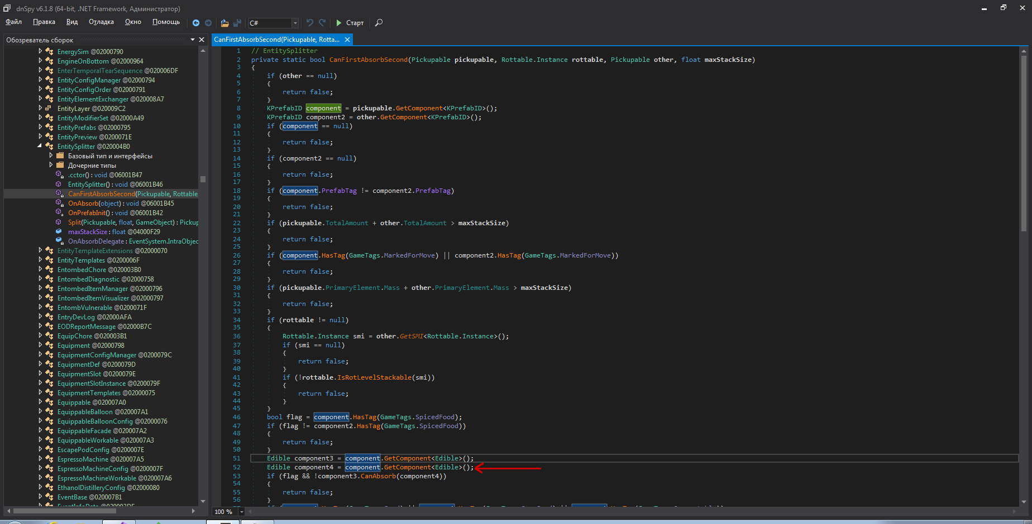The image size is (1032, 524).
Task: Open search with magnifier icon
Action: click(379, 23)
